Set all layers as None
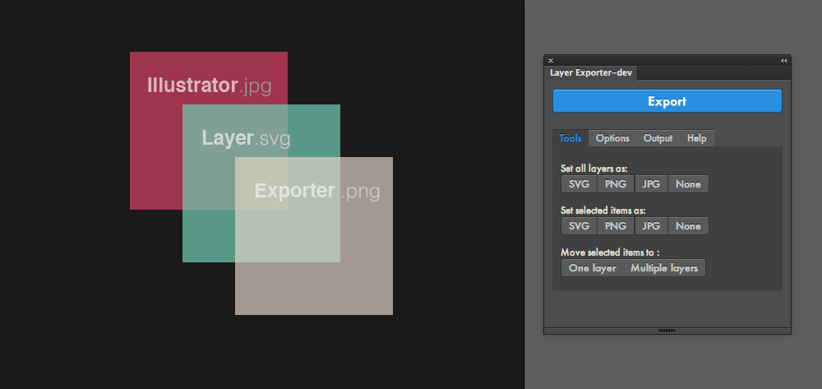The image size is (822, 389). tap(688, 184)
